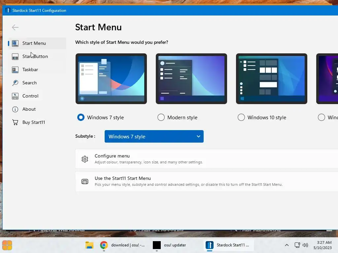The width and height of the screenshot is (338, 253).
Task: Click the Taskbar sidebar icon
Action: (15, 70)
